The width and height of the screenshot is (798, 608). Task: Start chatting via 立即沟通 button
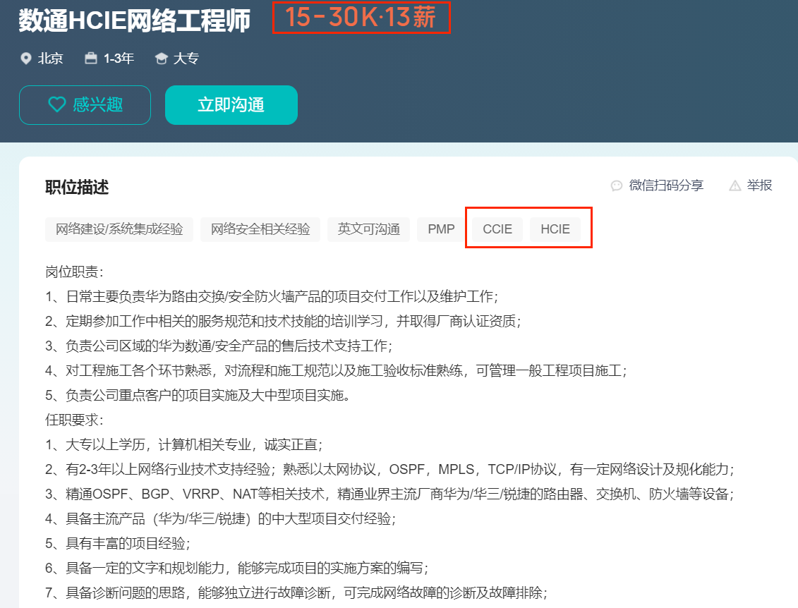point(231,105)
